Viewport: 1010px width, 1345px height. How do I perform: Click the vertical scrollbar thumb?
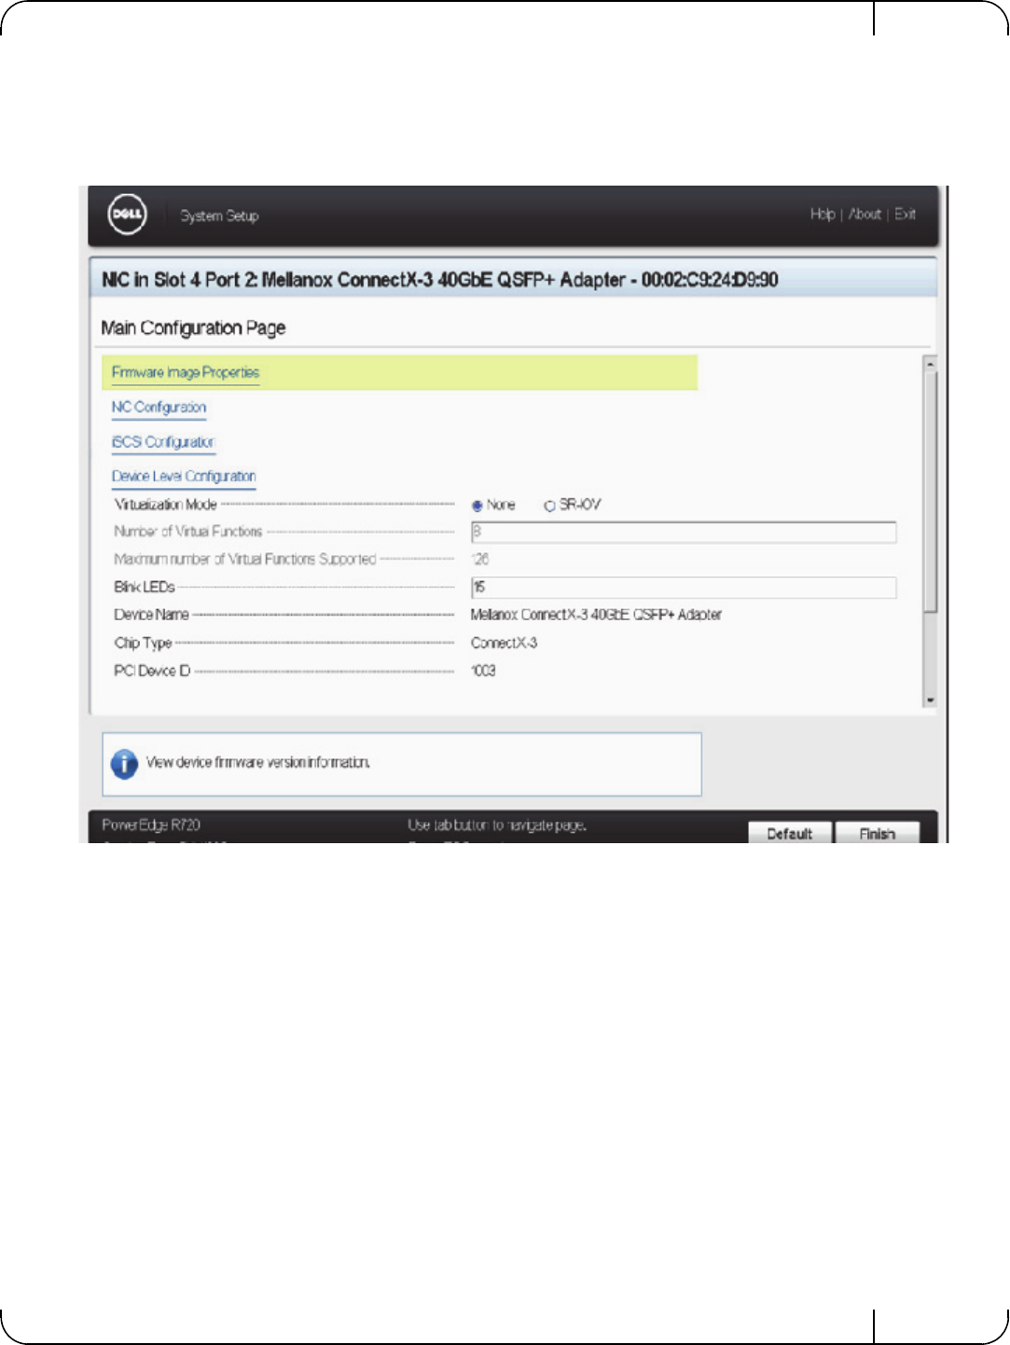point(930,492)
